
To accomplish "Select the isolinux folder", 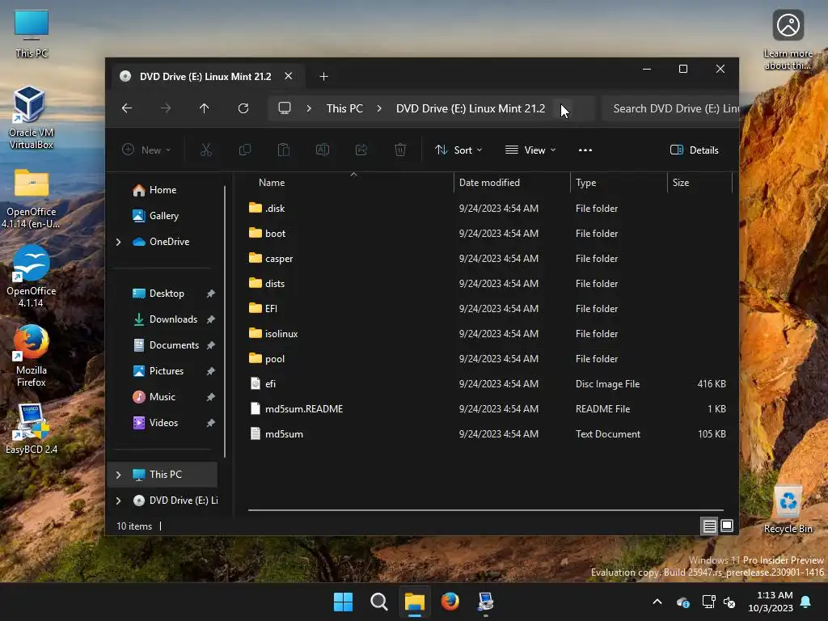I will tap(488, 334).
